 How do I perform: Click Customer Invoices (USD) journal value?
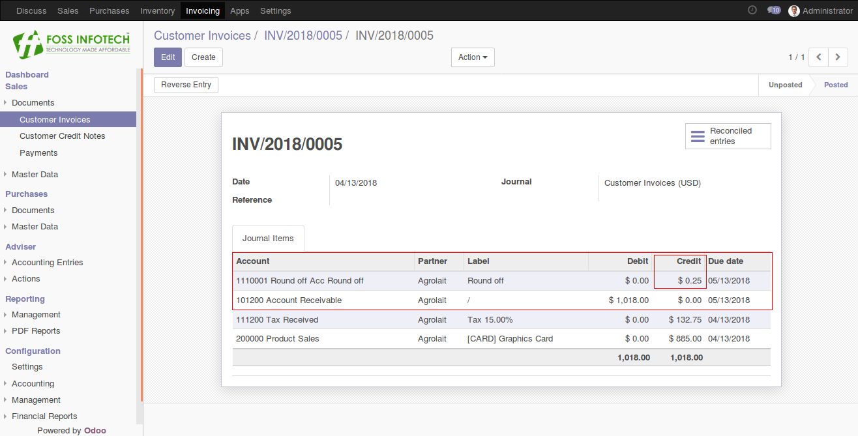(x=653, y=183)
